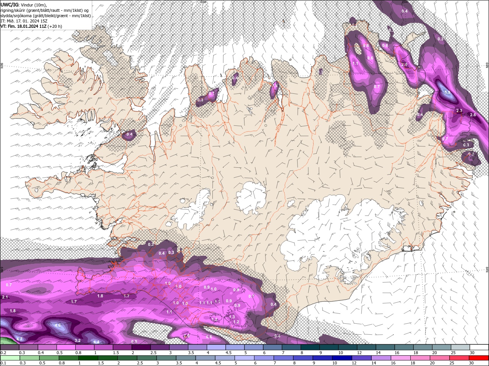
Task: Click the 4.4 value label near the bottom edge
Action: [x=96, y=342]
